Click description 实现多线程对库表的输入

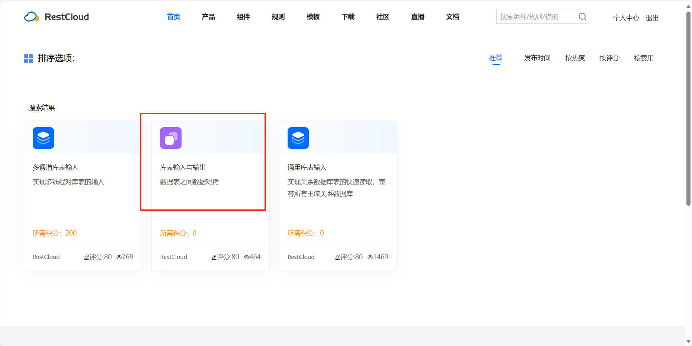click(x=68, y=182)
